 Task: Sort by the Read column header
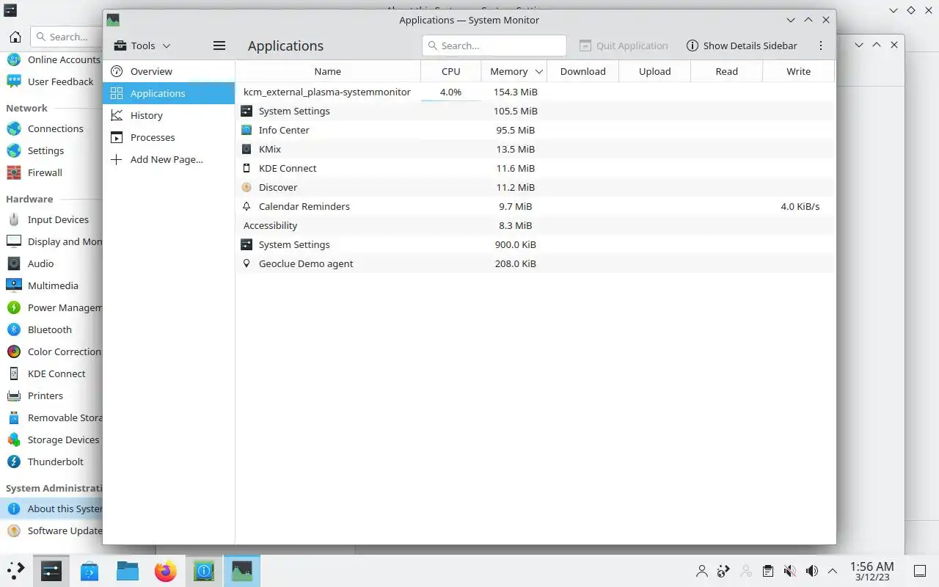(x=727, y=71)
